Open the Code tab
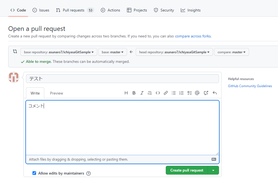The image size is (278, 180). tap(18, 10)
